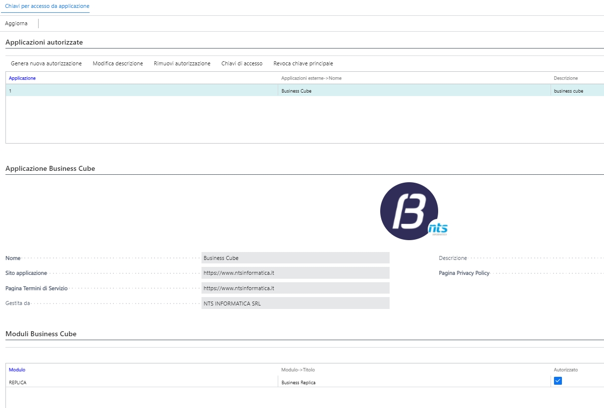The width and height of the screenshot is (604, 408).
Task: Click the Nome field containing Business Cube
Action: [296, 258]
